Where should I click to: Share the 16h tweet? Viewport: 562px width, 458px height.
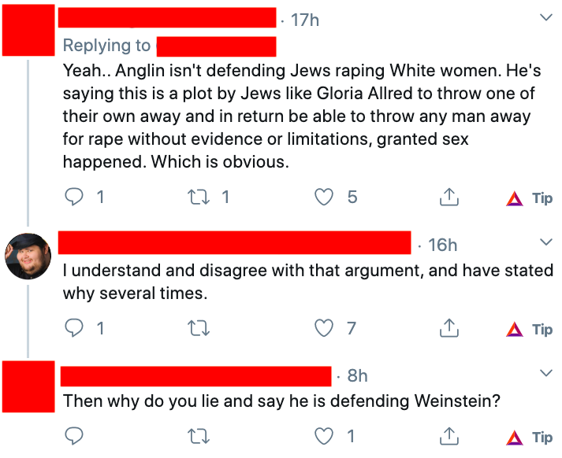[x=448, y=329]
